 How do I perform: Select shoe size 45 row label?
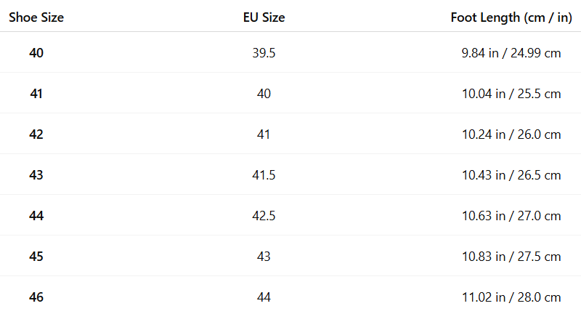click(x=36, y=257)
